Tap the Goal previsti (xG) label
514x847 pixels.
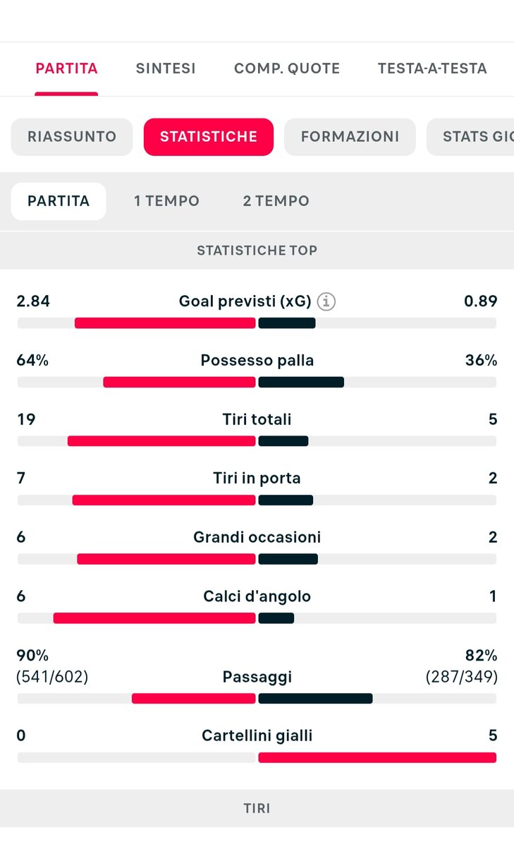tap(245, 302)
